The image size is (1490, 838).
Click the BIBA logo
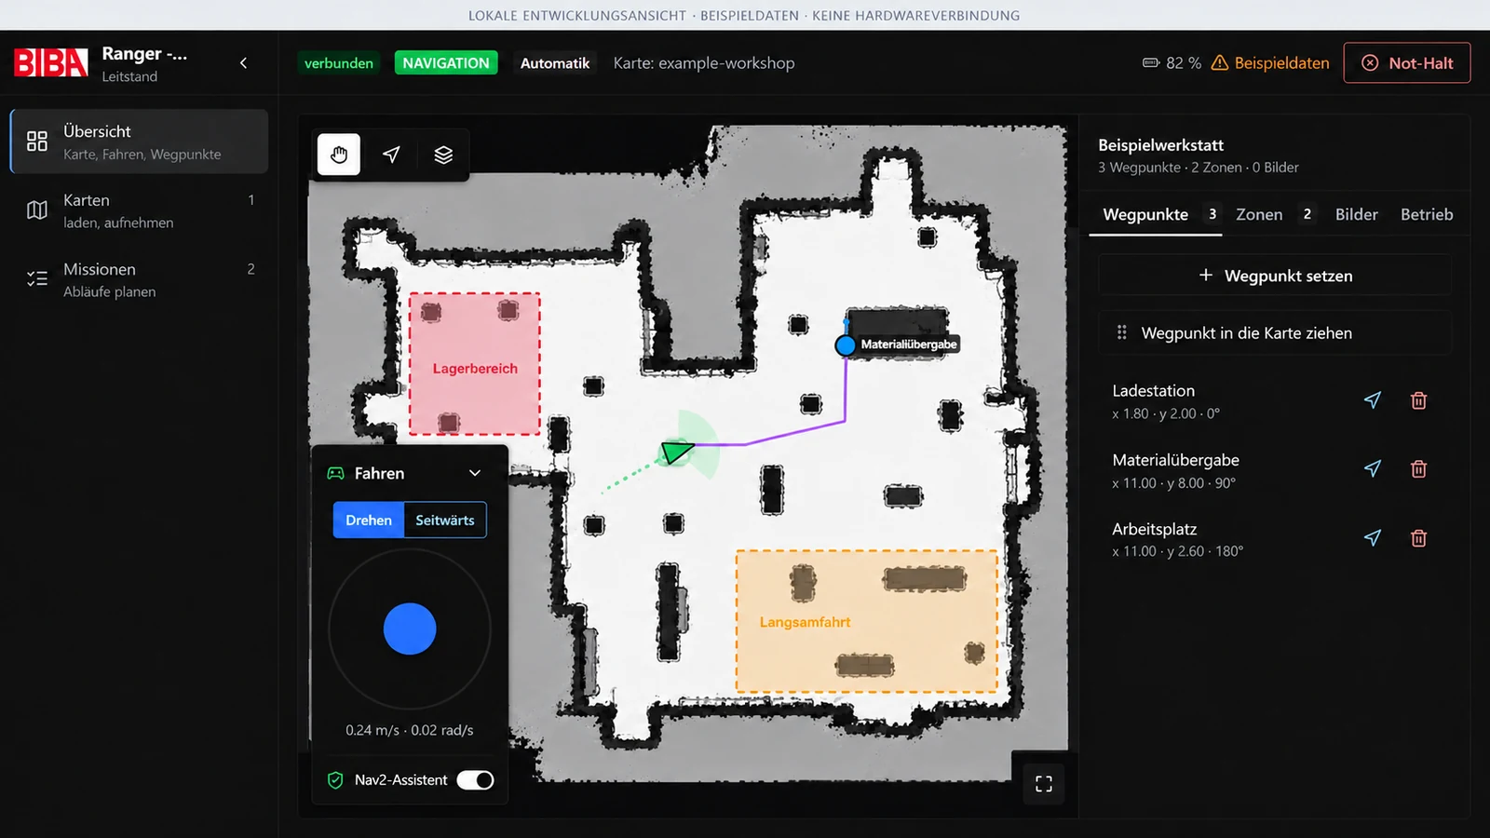coord(51,63)
